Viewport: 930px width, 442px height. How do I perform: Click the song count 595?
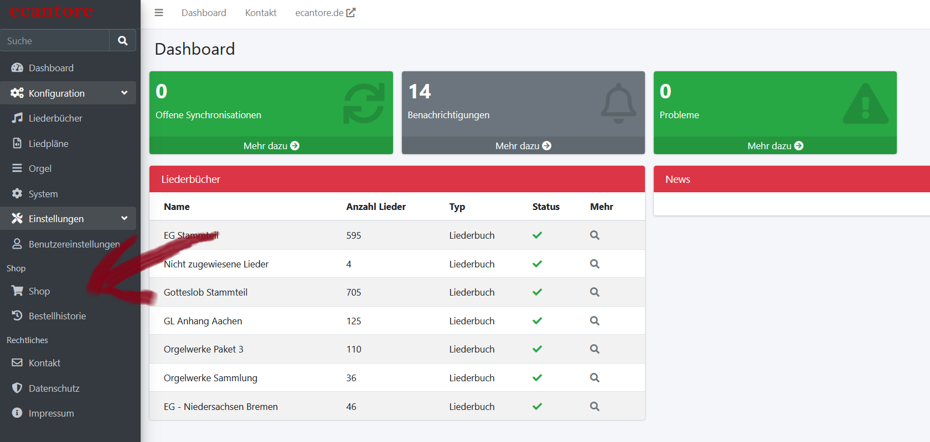click(354, 235)
